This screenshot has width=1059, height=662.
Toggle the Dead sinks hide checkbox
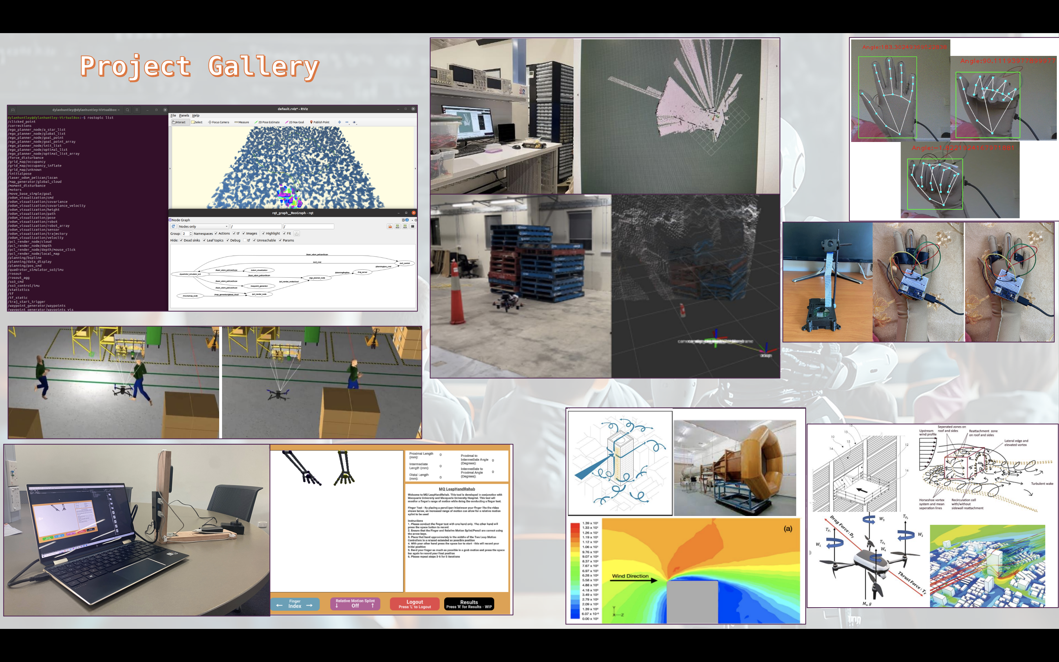[181, 241]
